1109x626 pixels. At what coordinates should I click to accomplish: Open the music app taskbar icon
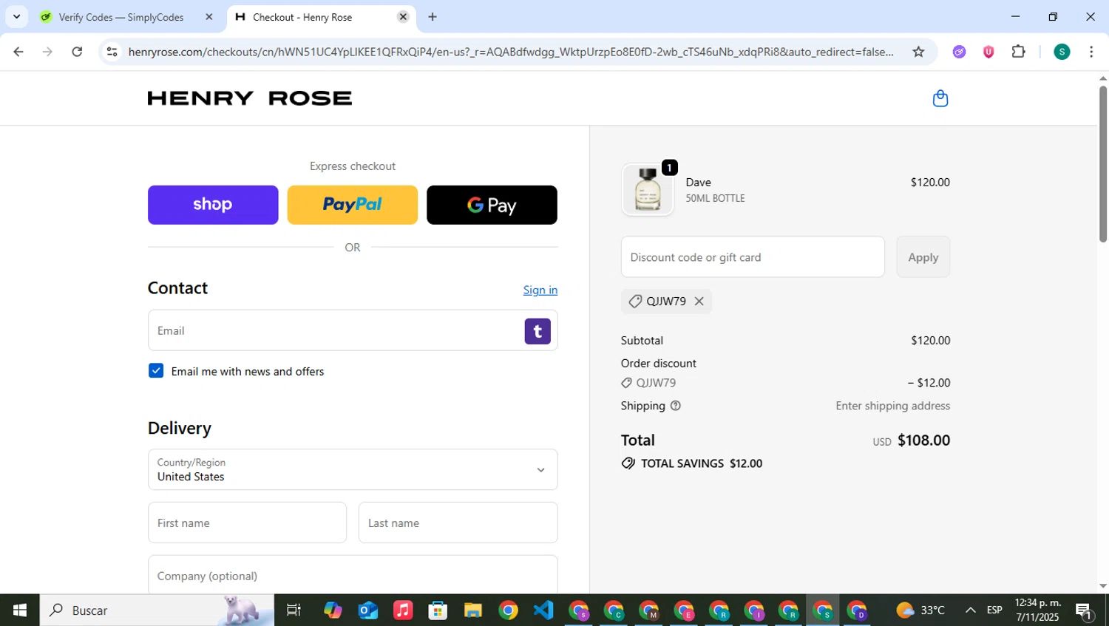[403, 610]
